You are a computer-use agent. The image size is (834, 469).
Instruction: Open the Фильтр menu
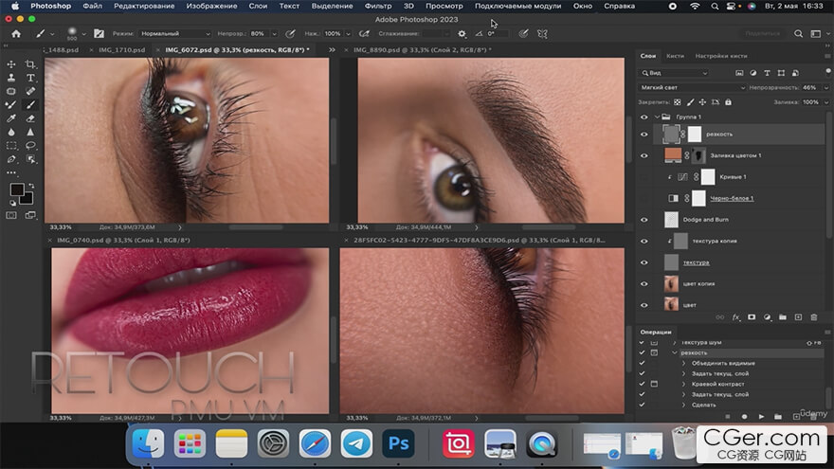(377, 6)
